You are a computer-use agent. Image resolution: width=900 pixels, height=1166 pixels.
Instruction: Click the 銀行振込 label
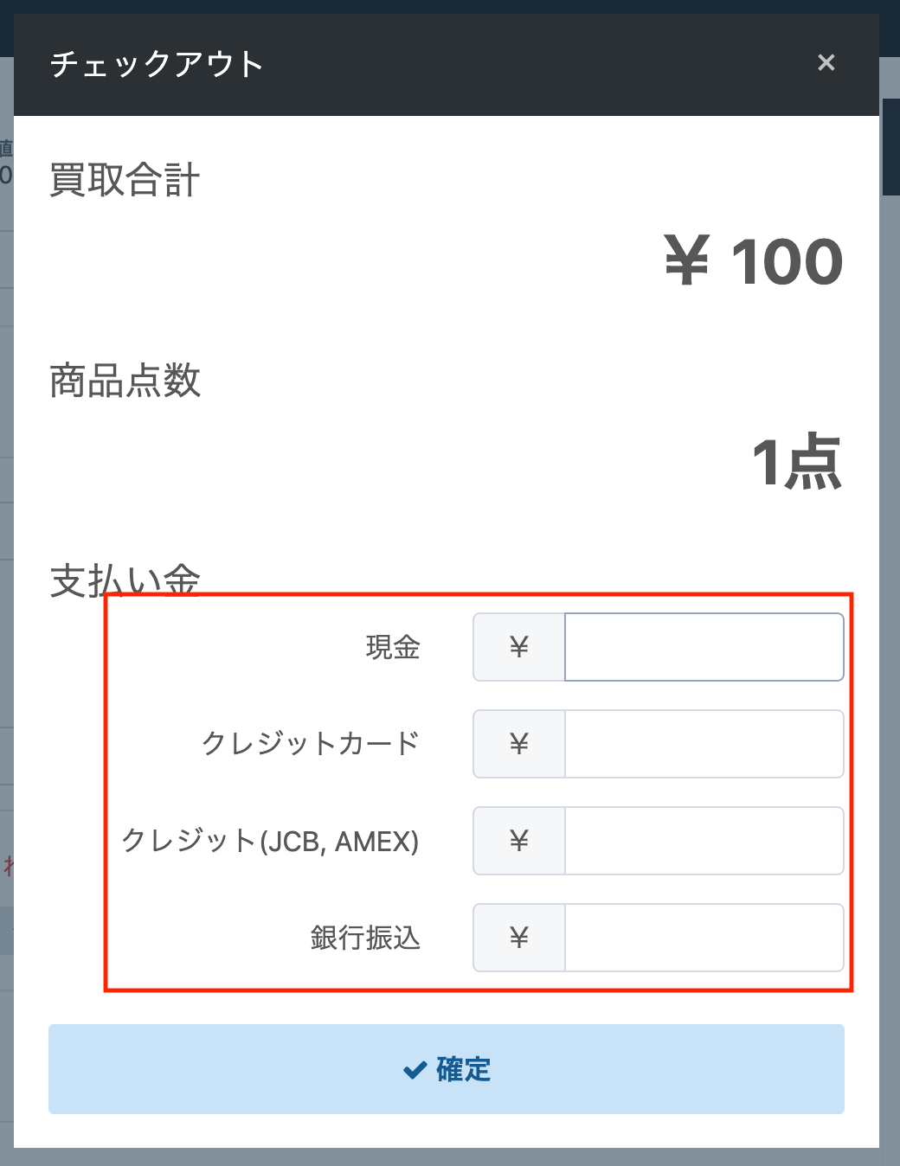[x=365, y=938]
